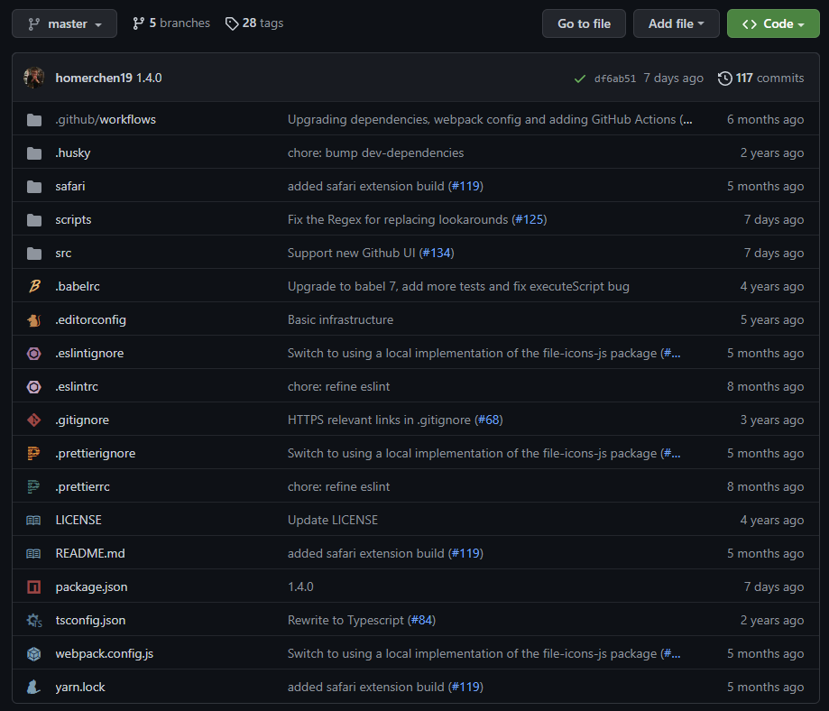This screenshot has width=829, height=711.
Task: Open the src folder
Action: pos(63,253)
